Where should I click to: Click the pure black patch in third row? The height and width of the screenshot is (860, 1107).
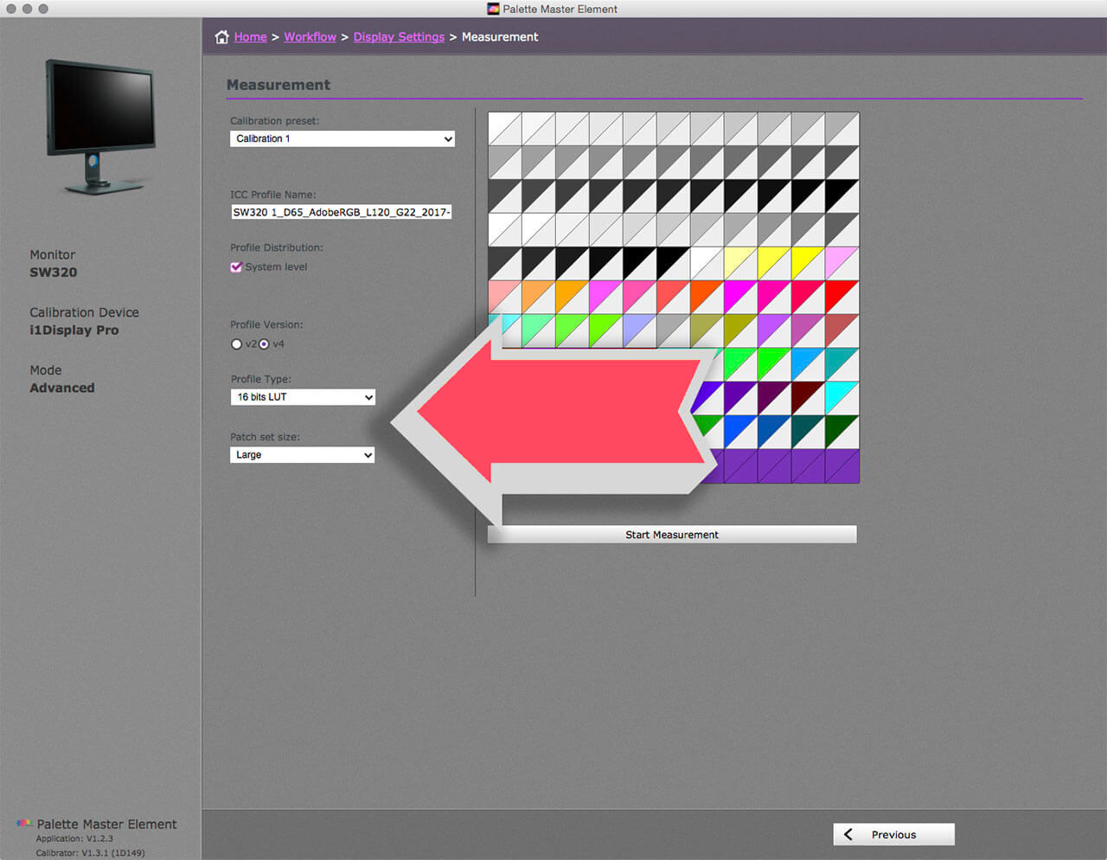point(842,196)
